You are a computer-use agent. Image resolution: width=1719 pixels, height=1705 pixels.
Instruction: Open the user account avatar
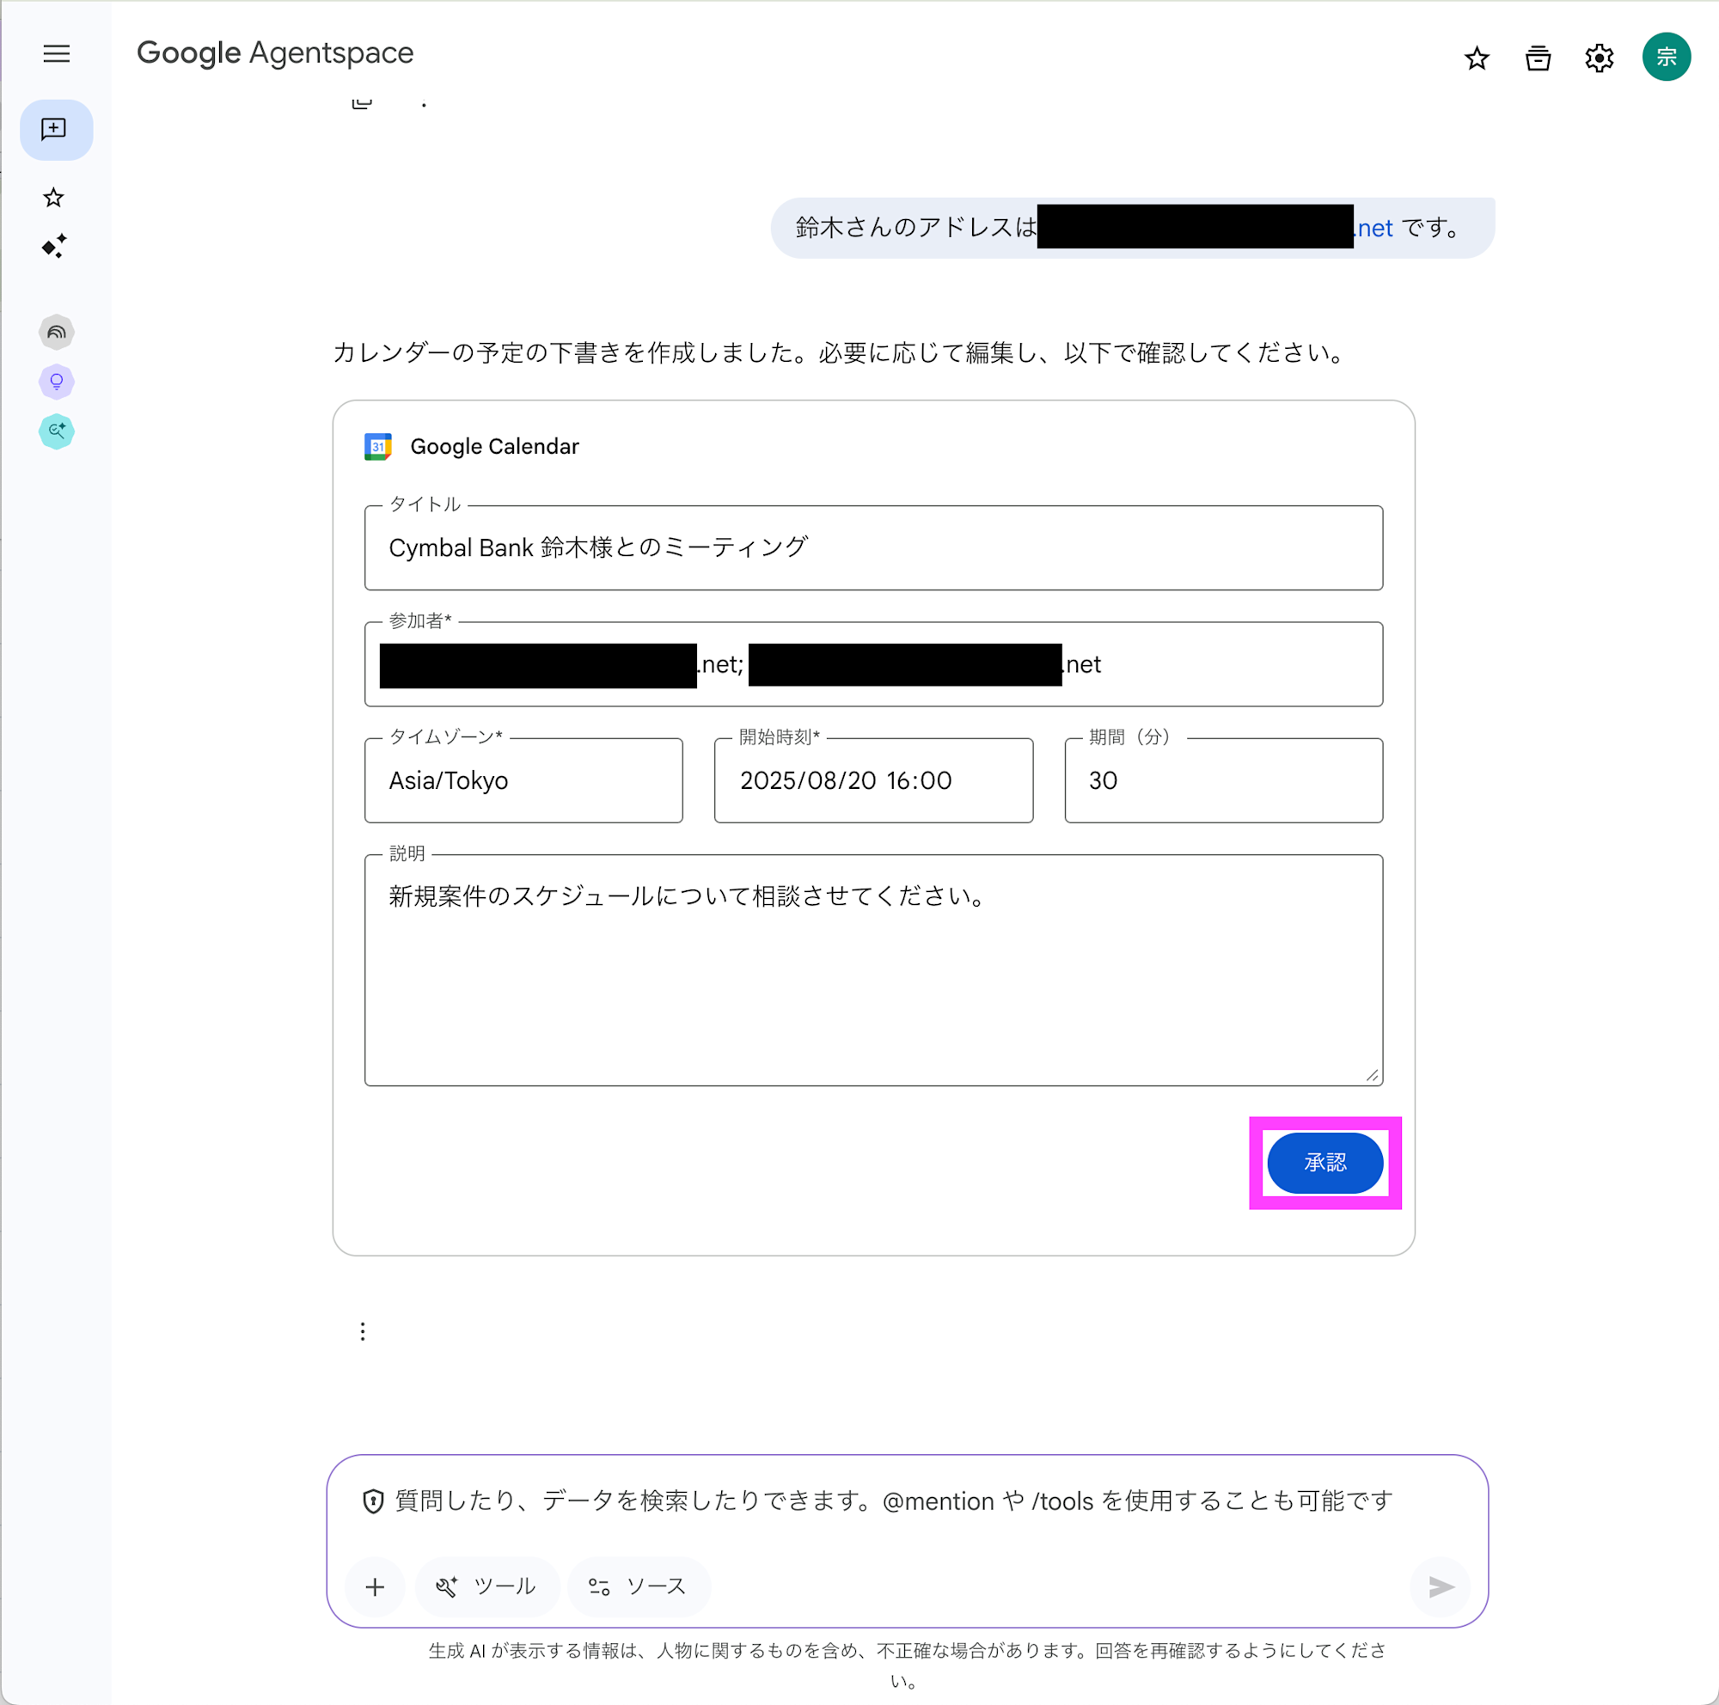point(1666,57)
